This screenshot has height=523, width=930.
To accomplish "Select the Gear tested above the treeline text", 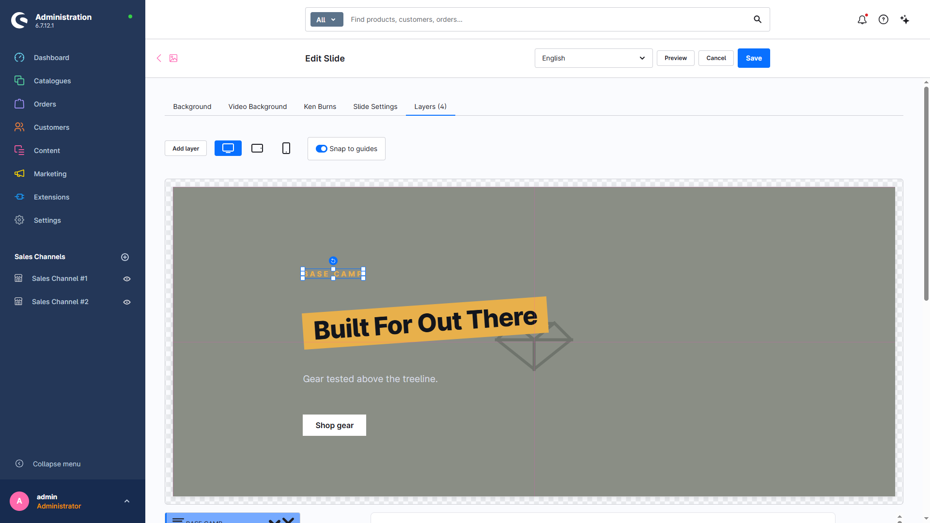I will [x=371, y=379].
